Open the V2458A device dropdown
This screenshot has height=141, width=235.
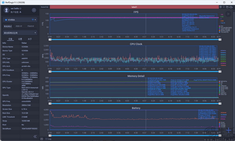pos(20,20)
